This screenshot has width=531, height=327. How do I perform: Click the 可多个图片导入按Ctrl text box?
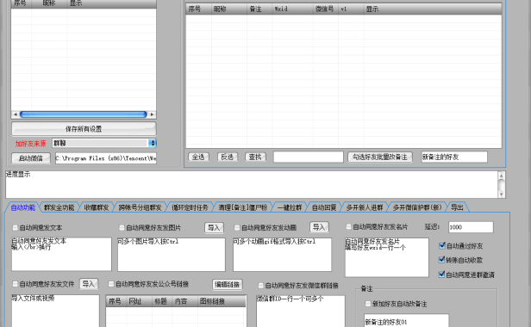click(x=172, y=255)
